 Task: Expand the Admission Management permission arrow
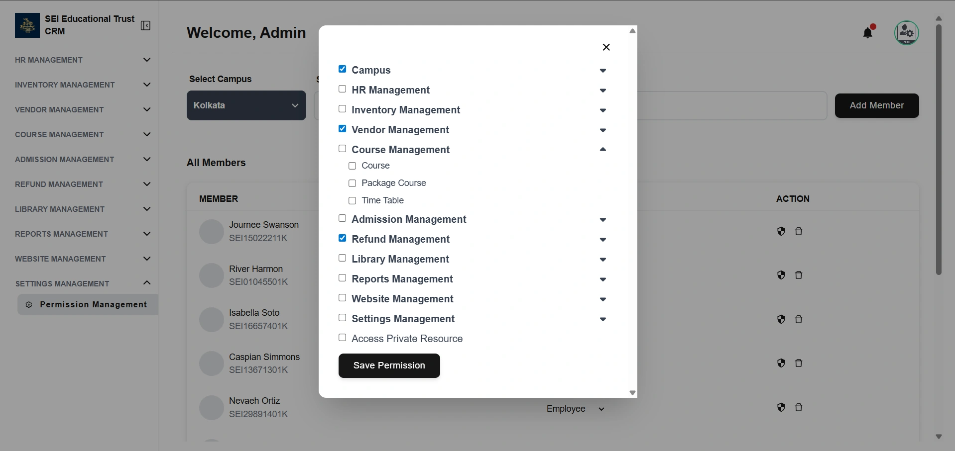point(602,220)
